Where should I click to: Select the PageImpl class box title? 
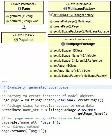[x=26, y=40]
